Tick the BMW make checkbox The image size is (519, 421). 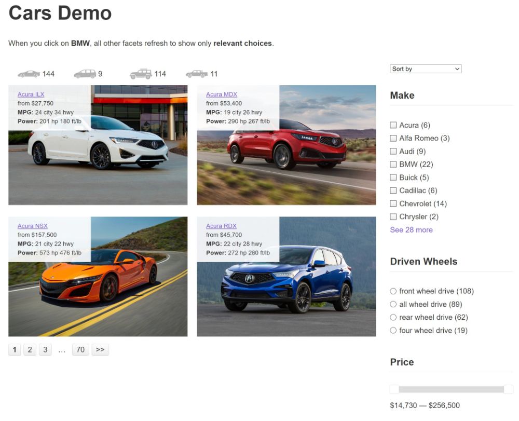tap(393, 164)
